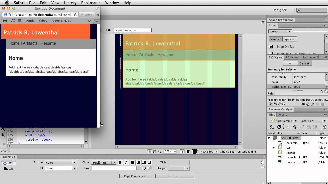Open Designer workspace switcher
Screen dimensions: 328x184
tap(281, 10)
